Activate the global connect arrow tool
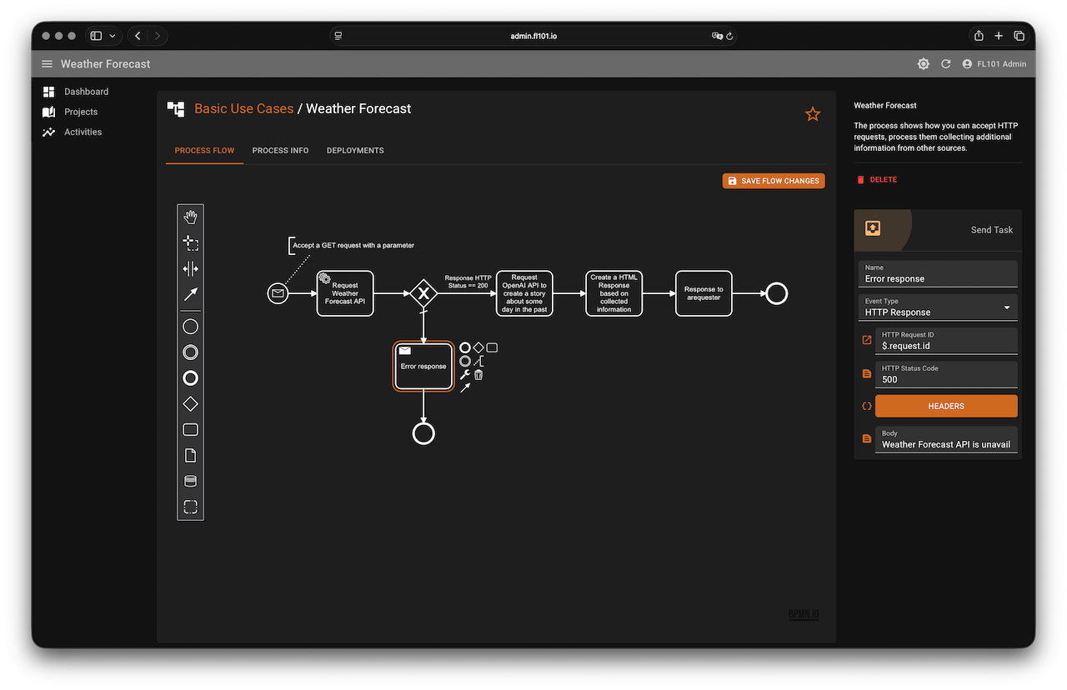The image size is (1067, 690). [190, 294]
